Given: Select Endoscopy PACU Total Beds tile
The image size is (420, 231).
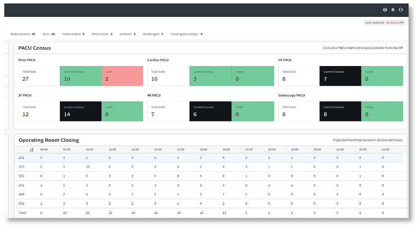Looking at the screenshot, I should 299,111.
